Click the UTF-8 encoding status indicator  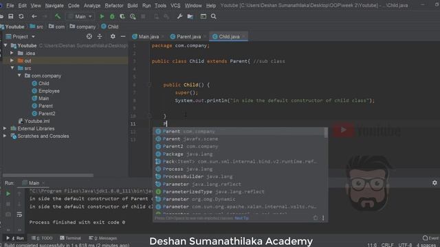click(405, 245)
